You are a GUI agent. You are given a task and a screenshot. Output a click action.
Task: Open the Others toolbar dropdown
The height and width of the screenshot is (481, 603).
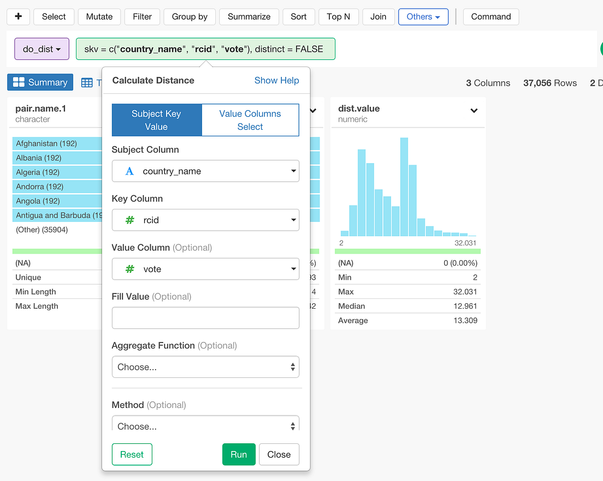(x=423, y=16)
